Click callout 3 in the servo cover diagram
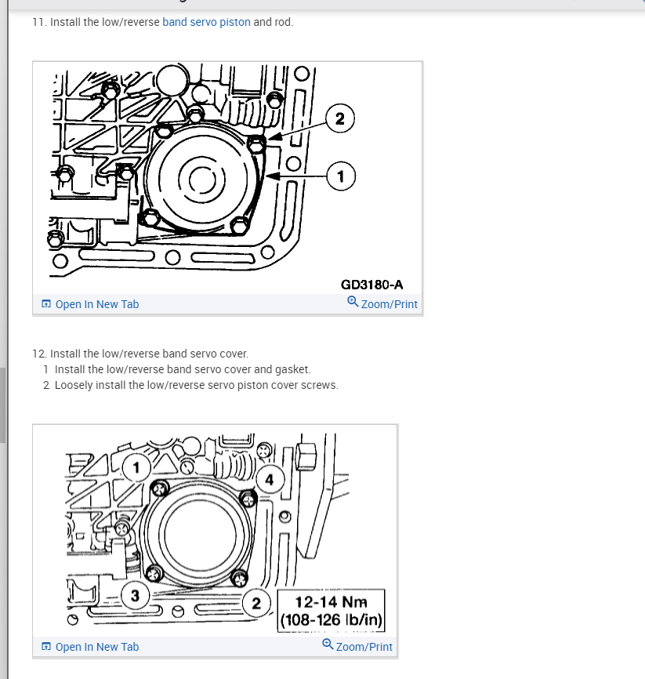645x679 pixels. 135,596
